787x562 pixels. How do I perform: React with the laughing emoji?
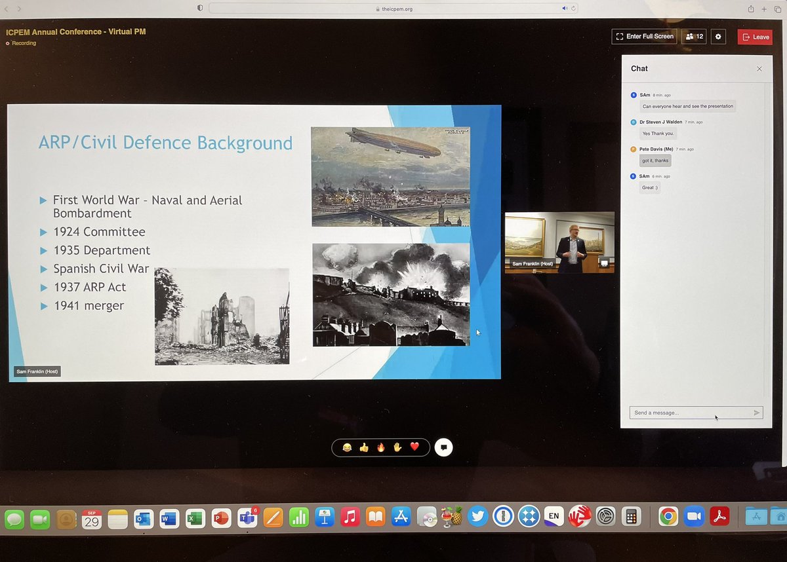[x=346, y=447]
